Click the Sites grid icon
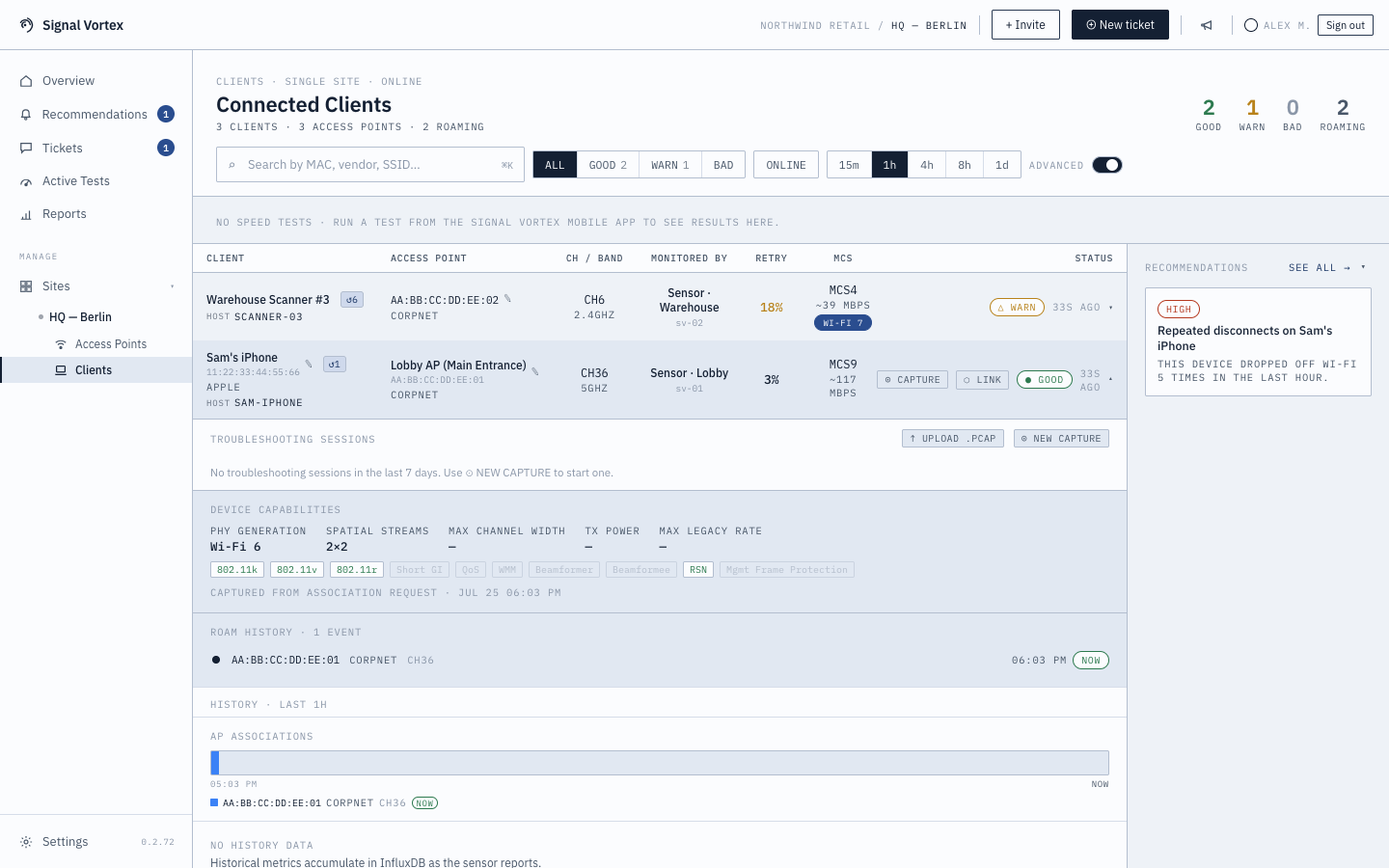Viewport: 1389px width, 868px height. pos(26,286)
